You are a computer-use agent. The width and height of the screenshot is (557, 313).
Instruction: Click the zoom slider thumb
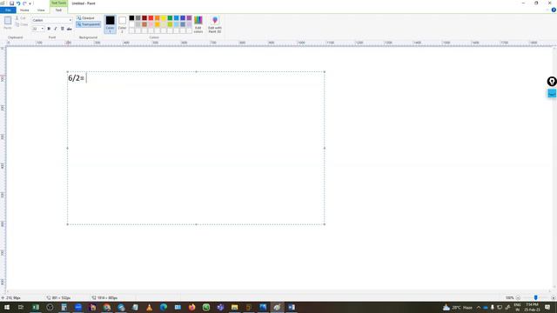point(536,297)
